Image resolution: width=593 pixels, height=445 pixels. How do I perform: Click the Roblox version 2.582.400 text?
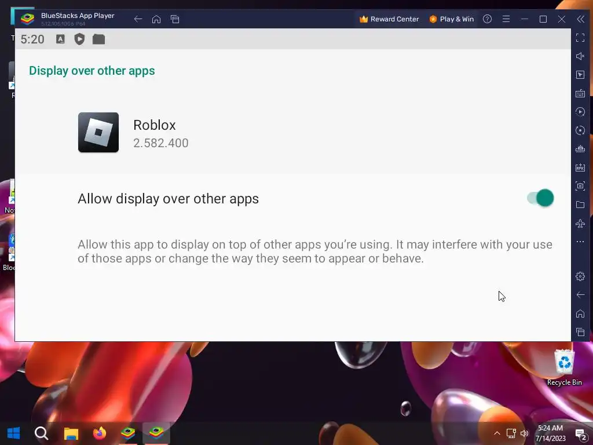pyautogui.click(x=161, y=143)
